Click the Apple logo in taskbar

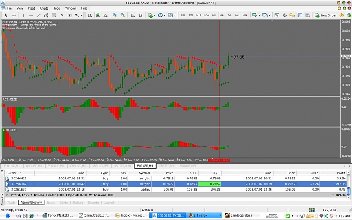click(x=7, y=215)
